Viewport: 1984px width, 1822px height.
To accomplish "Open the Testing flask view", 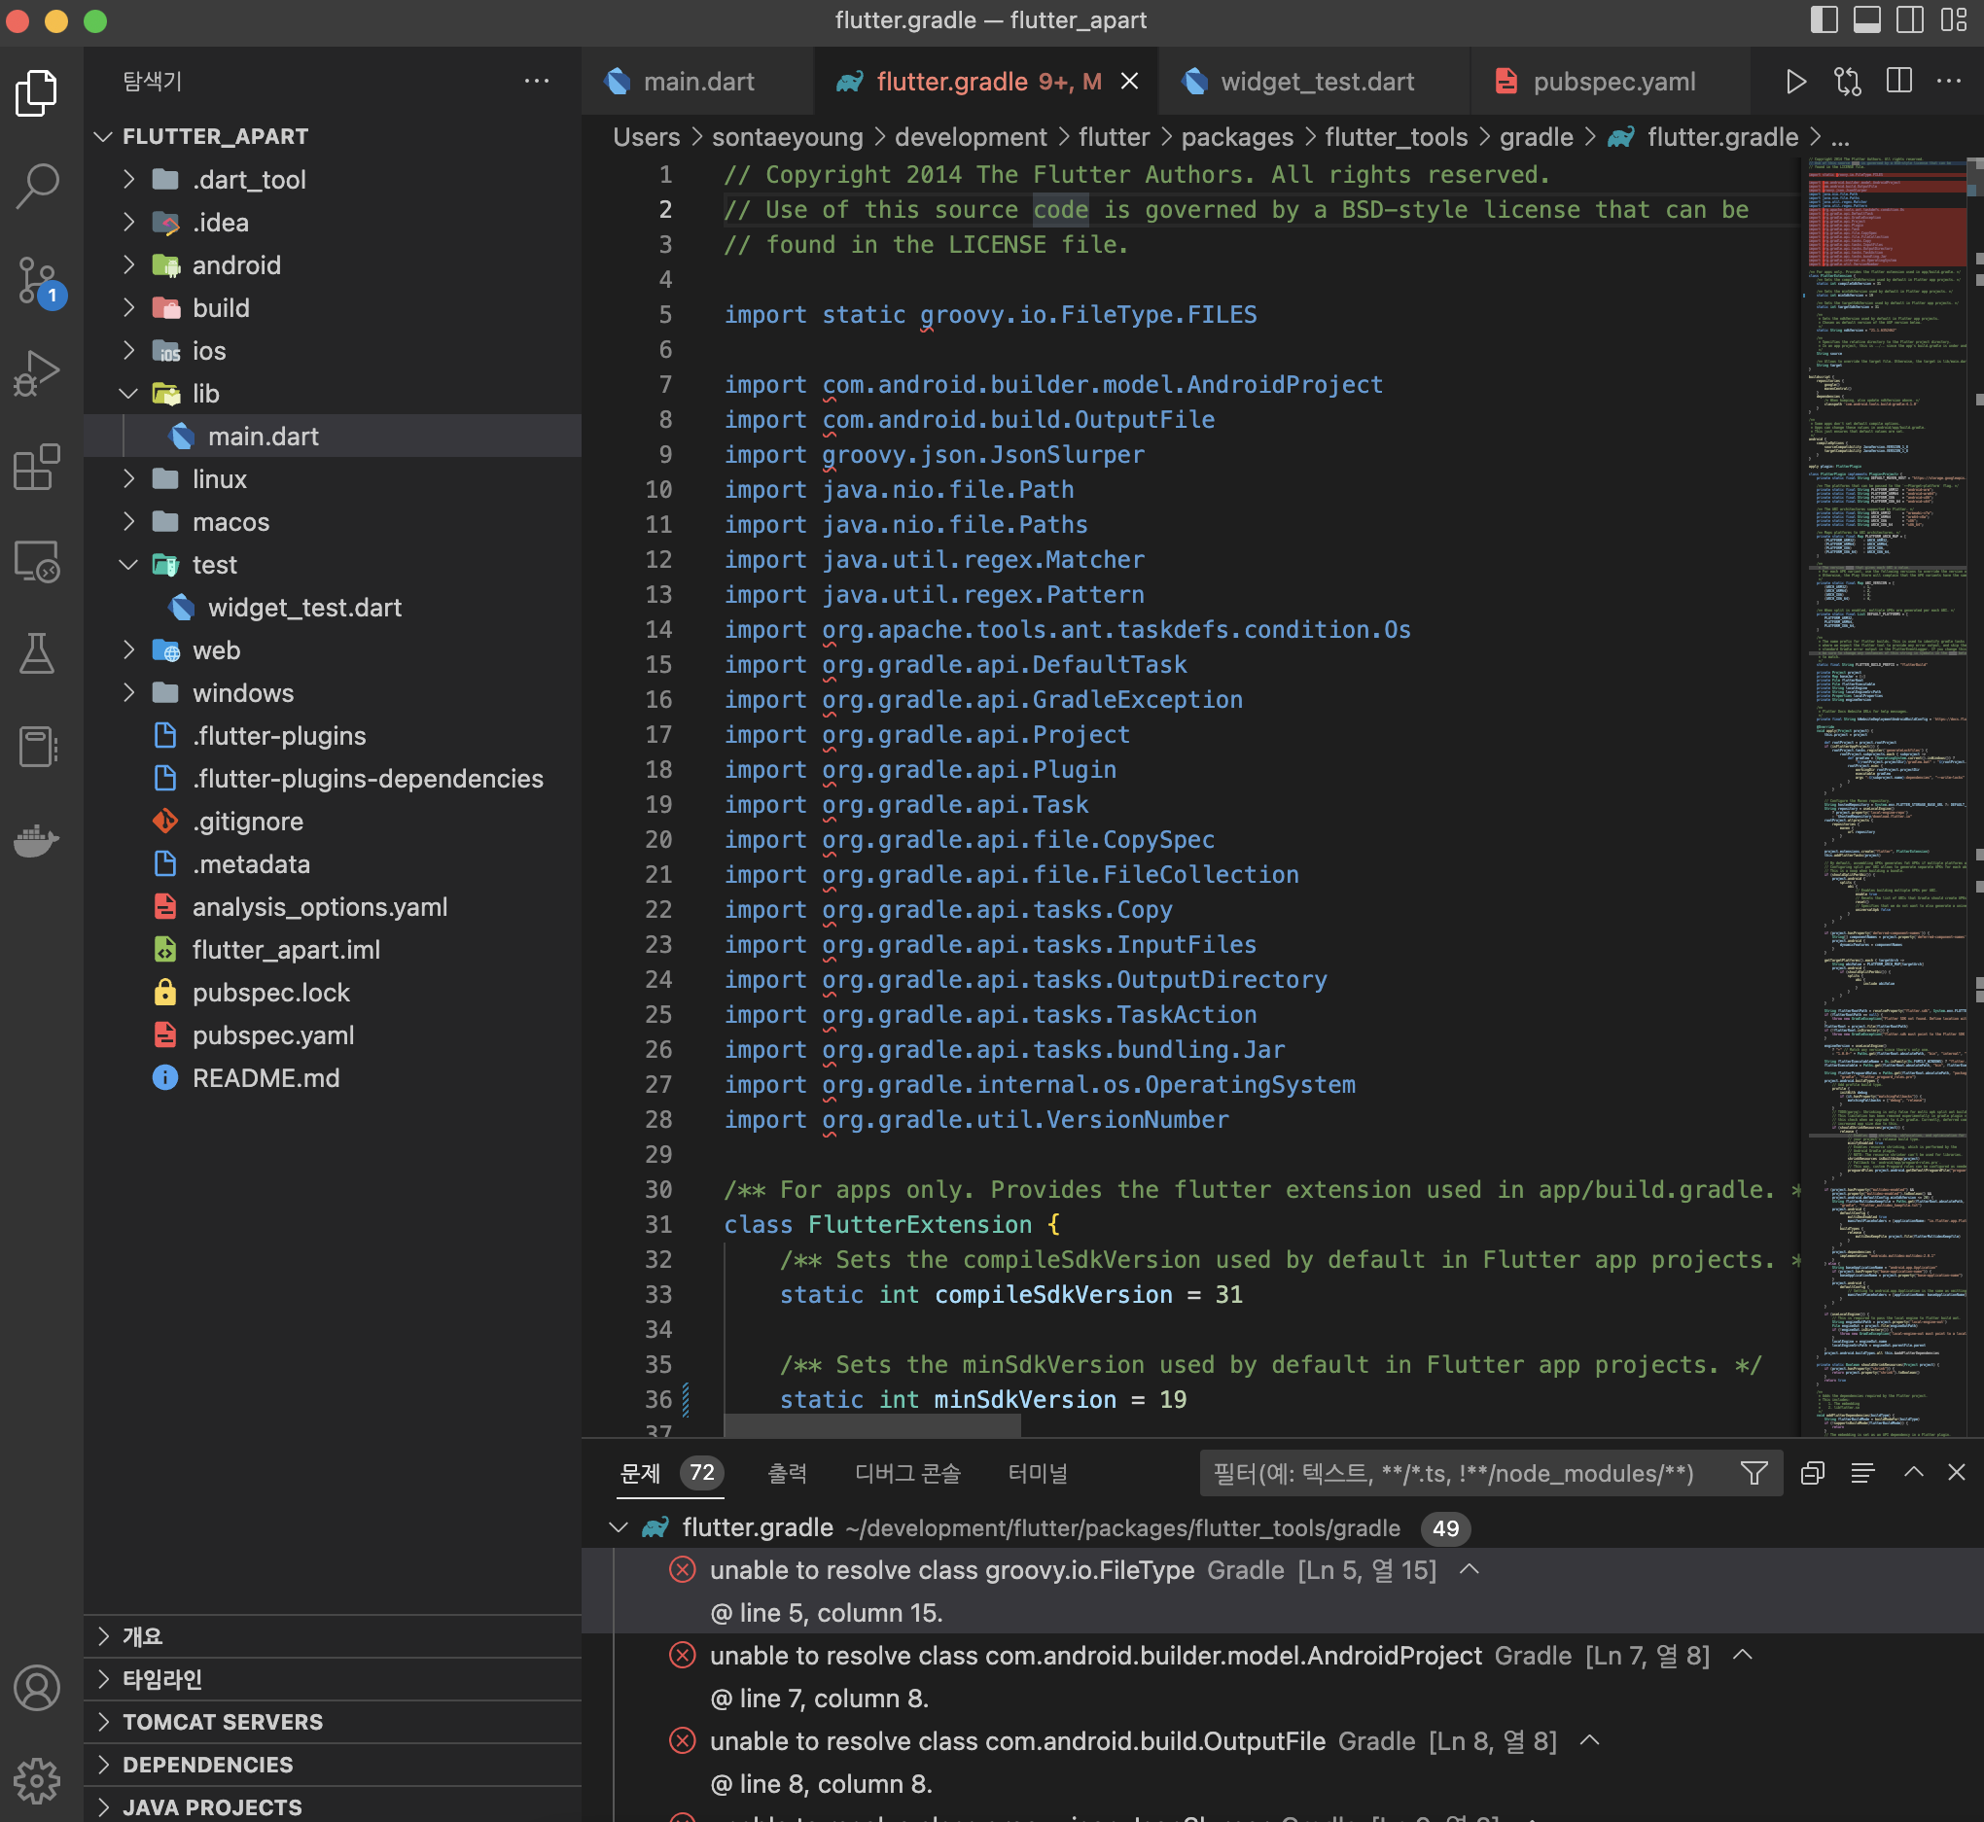I will (38, 653).
